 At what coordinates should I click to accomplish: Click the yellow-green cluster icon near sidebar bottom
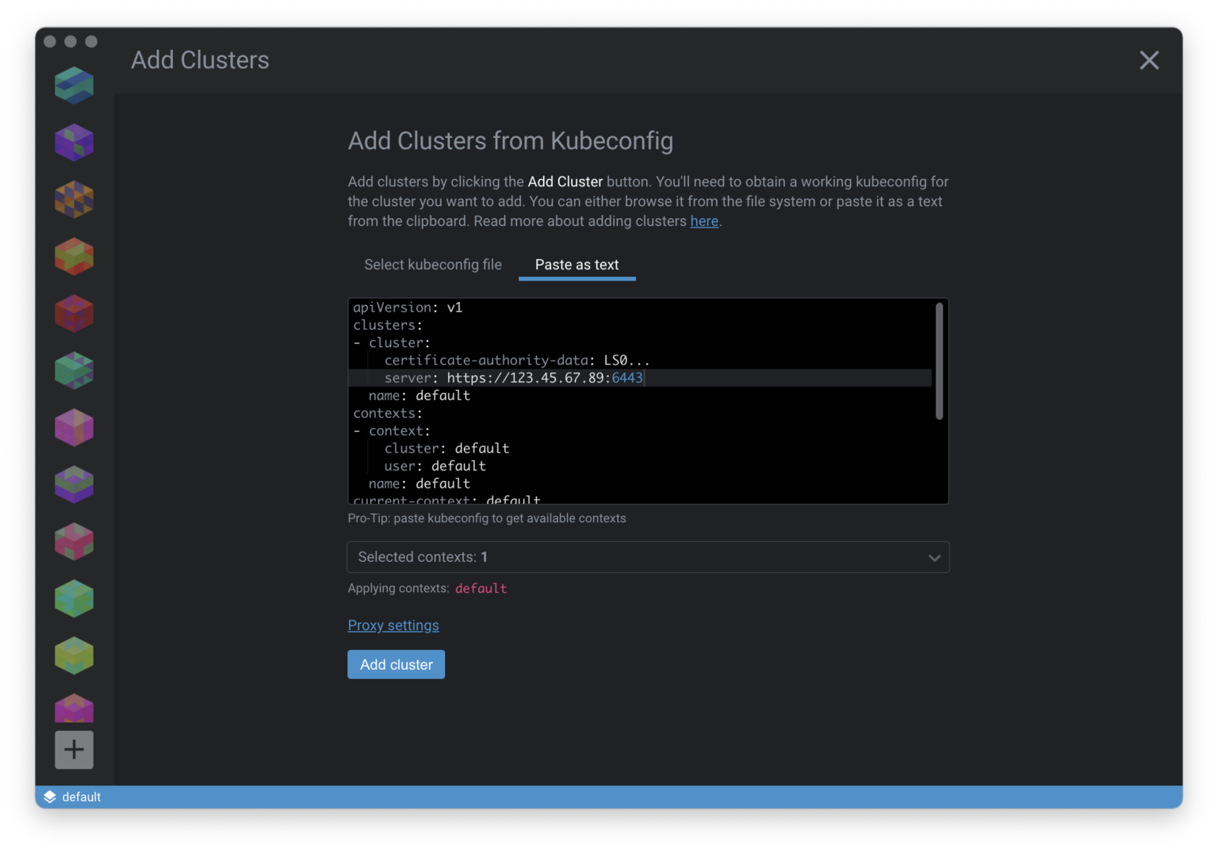pos(74,655)
